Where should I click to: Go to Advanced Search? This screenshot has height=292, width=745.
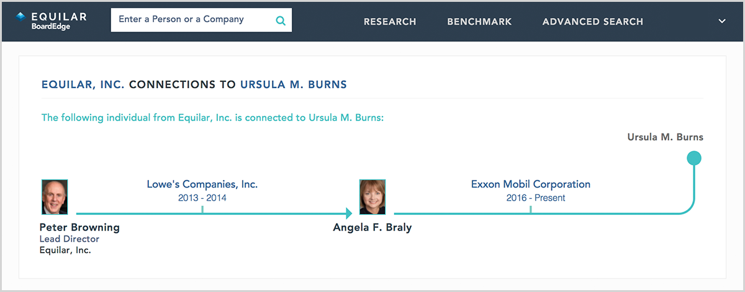tap(593, 22)
